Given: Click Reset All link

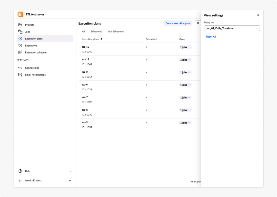Looking at the screenshot, I should [x=211, y=37].
